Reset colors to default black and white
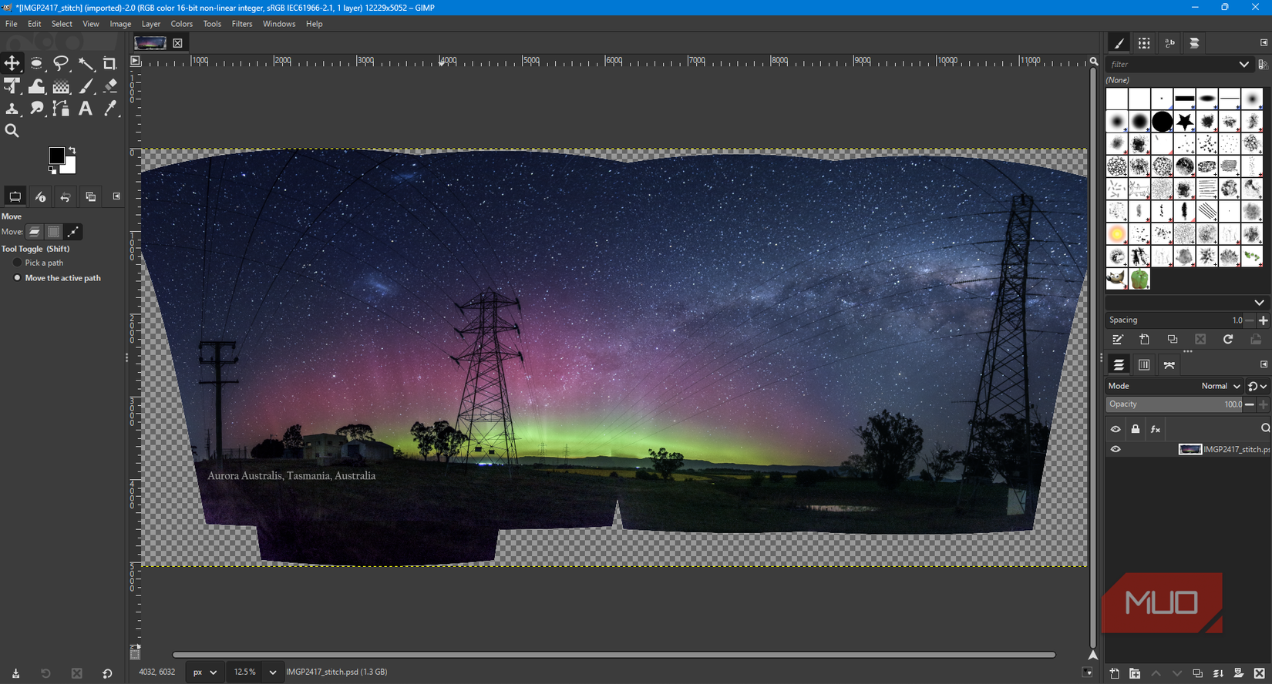The height and width of the screenshot is (684, 1272). [x=52, y=169]
